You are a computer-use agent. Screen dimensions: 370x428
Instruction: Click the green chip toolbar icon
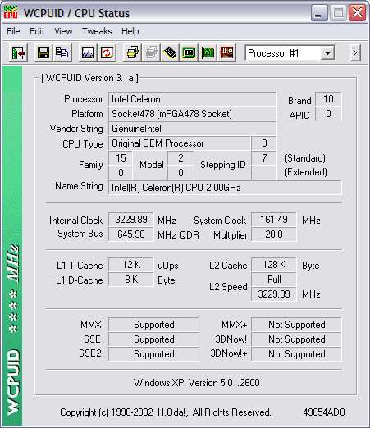click(x=189, y=52)
